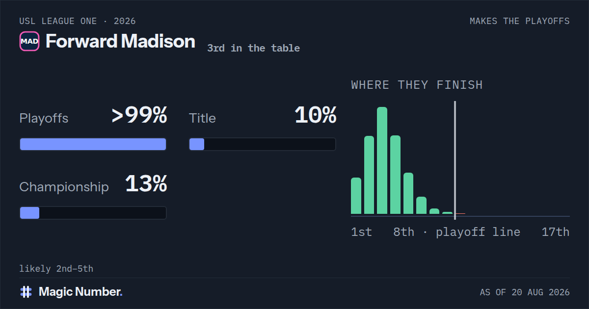Click the Forward Madison team name

point(120,41)
